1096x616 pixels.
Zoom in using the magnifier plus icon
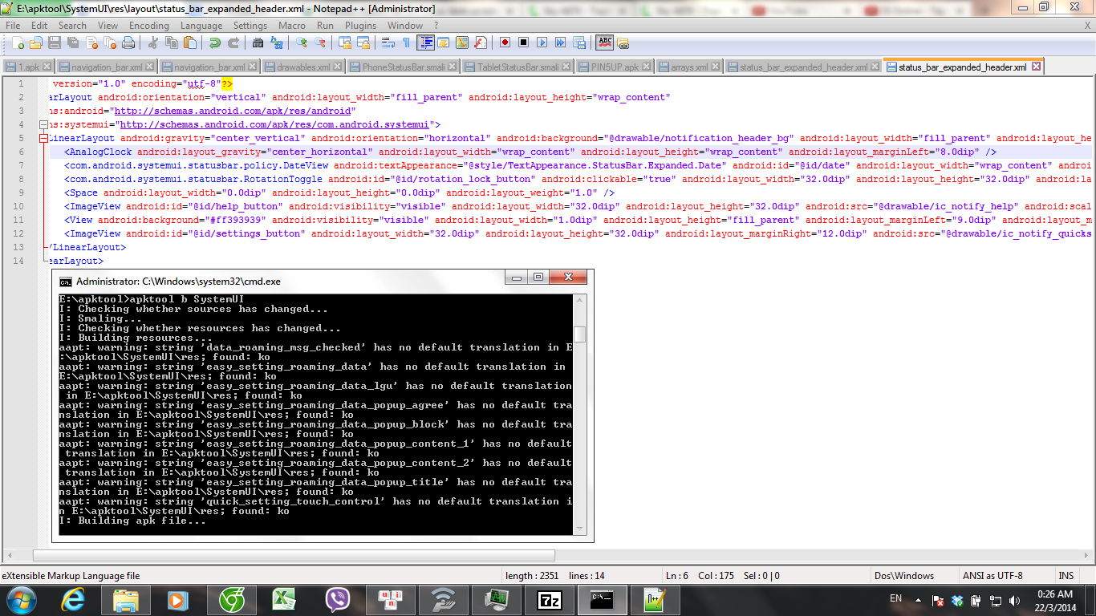coord(301,43)
